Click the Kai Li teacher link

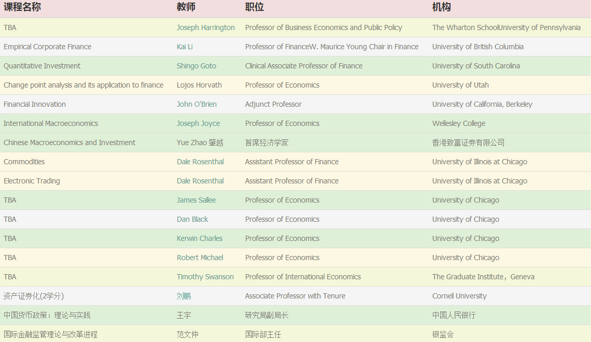pos(185,47)
